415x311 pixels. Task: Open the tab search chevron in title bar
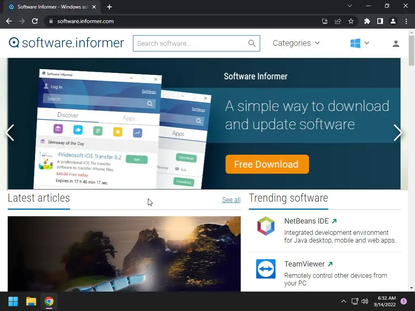point(350,6)
